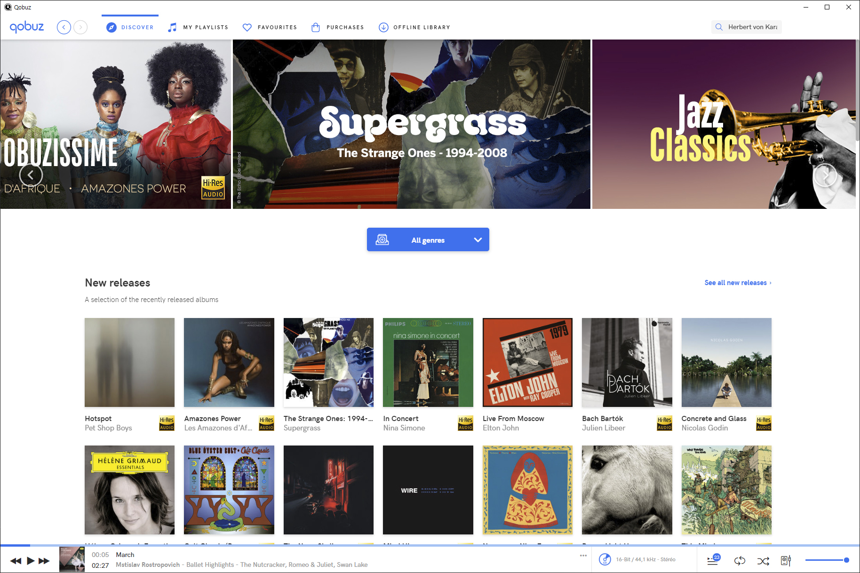
Task: Adjust the volume slider
Action: coord(827,560)
